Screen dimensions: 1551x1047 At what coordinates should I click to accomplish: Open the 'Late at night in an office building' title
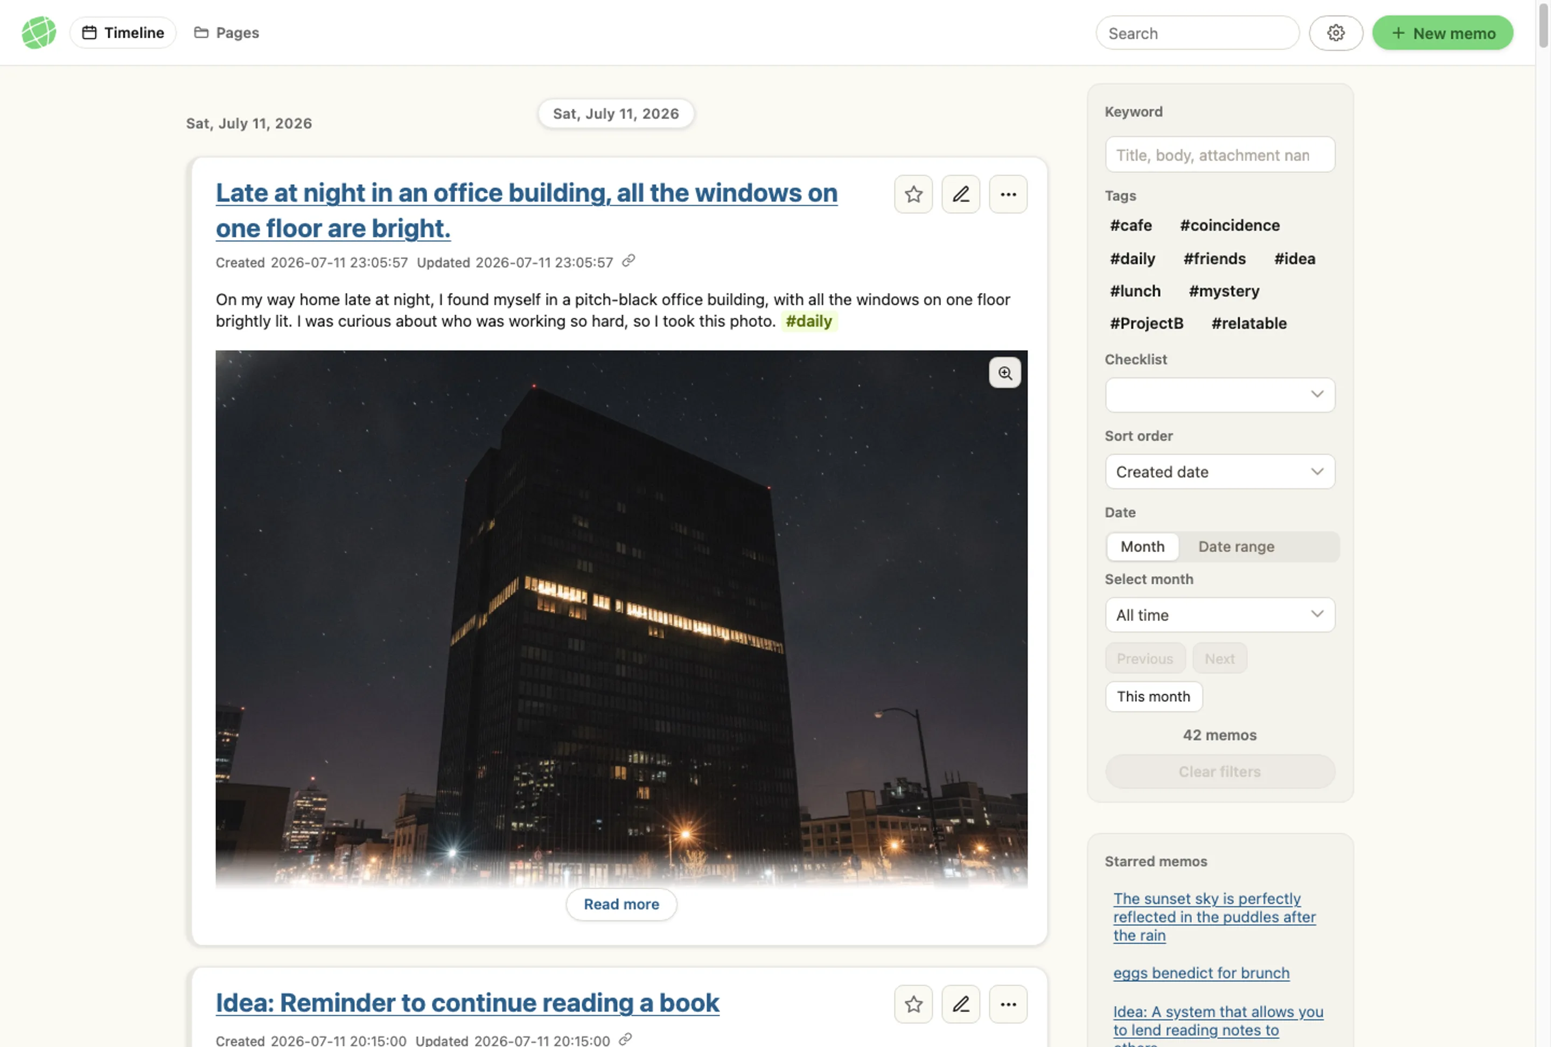tap(526, 210)
